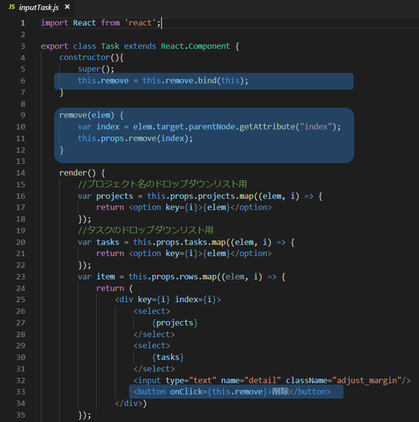Viewport: 419px width, 422px height.
Task: Click the class name 'Task' on line 3
Action: point(110,46)
